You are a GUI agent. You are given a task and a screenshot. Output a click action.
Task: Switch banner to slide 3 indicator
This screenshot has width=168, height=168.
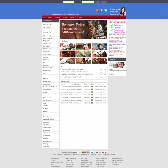pos(101,38)
